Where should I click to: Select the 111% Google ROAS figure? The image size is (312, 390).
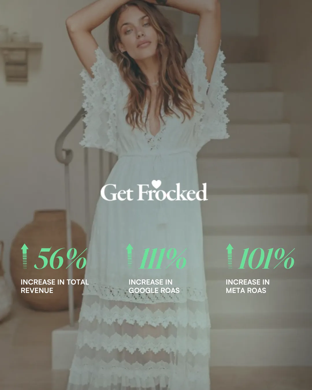(x=163, y=259)
